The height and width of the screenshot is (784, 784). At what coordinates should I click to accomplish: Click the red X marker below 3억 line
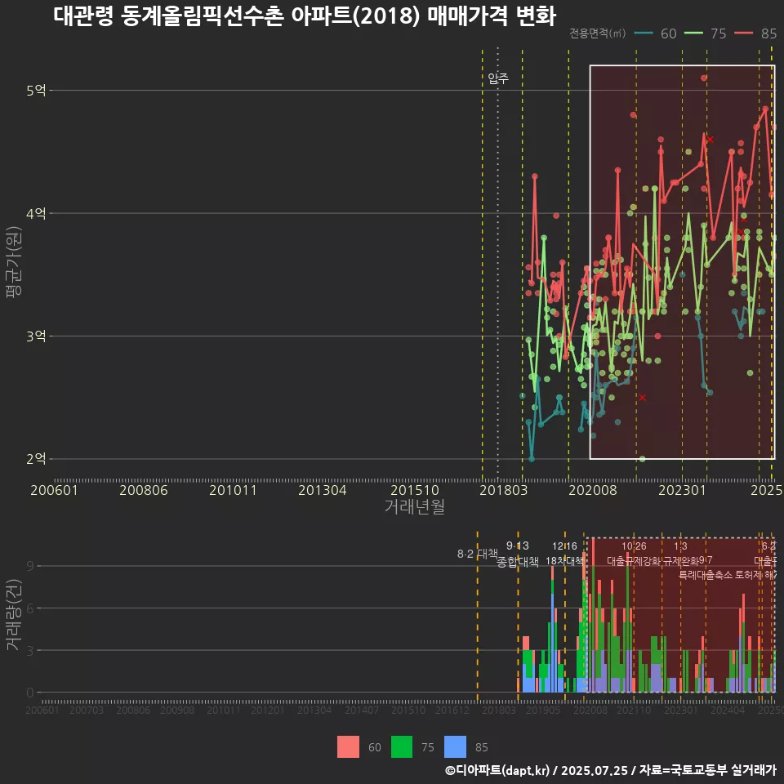(643, 398)
